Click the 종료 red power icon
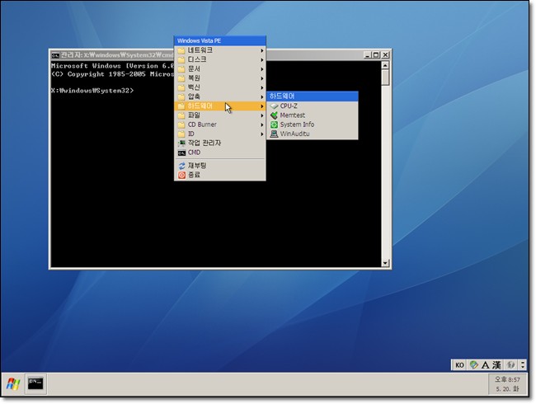536x404 pixels. [x=181, y=175]
